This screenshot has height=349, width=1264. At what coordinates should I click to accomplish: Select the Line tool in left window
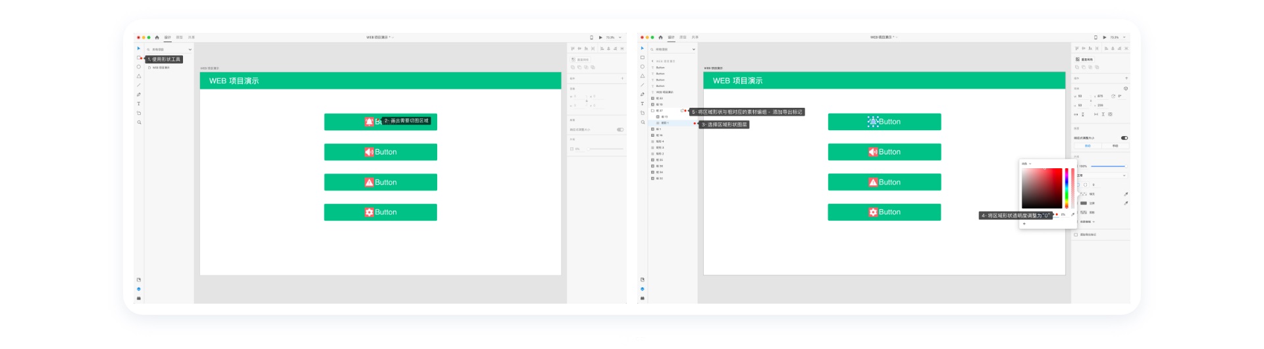139,85
